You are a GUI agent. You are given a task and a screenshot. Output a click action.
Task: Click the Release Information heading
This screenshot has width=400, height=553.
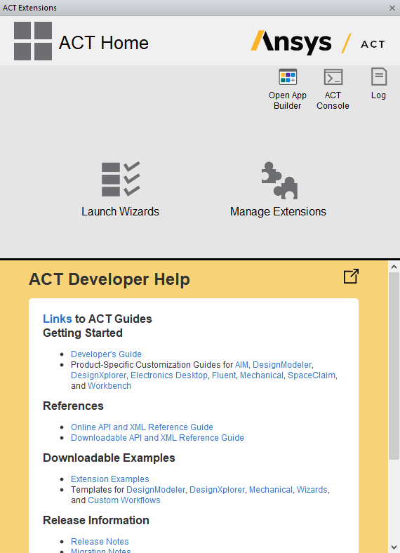(x=96, y=520)
